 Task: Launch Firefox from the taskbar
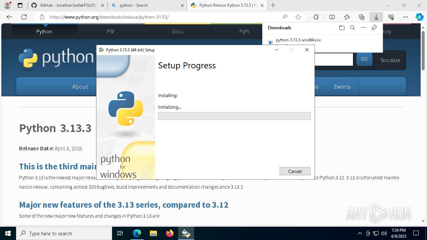coord(170,233)
